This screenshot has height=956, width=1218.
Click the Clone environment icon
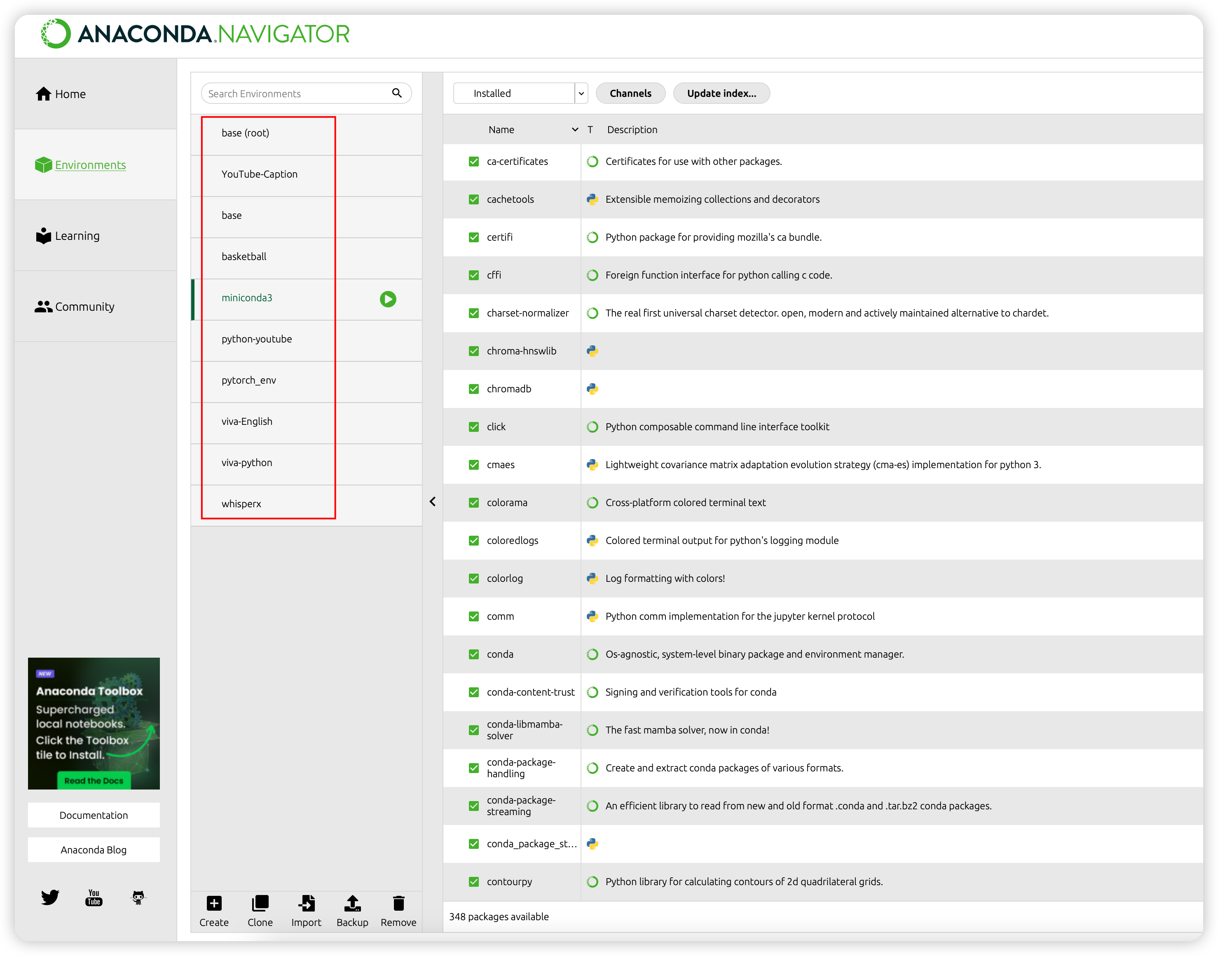click(x=260, y=903)
